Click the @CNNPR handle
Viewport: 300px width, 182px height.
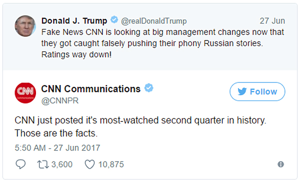coord(60,100)
